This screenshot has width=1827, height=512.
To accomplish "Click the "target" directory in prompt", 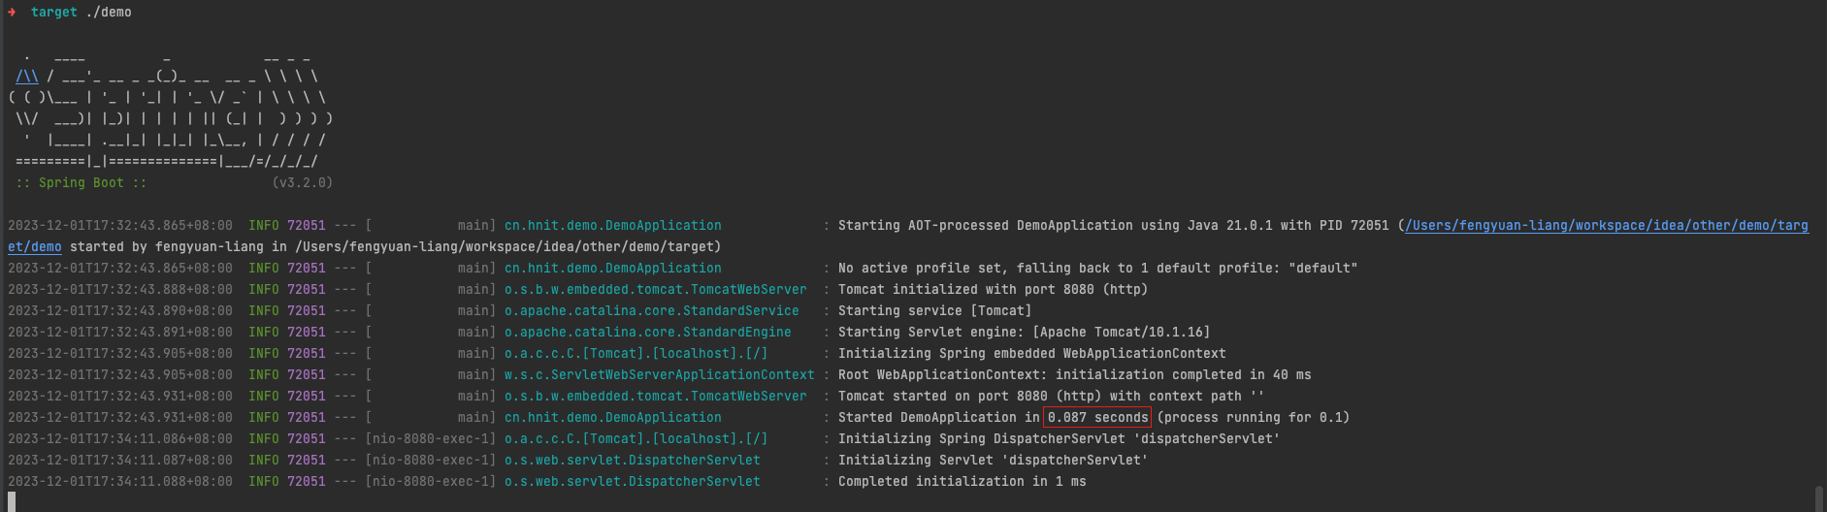I will tap(53, 13).
